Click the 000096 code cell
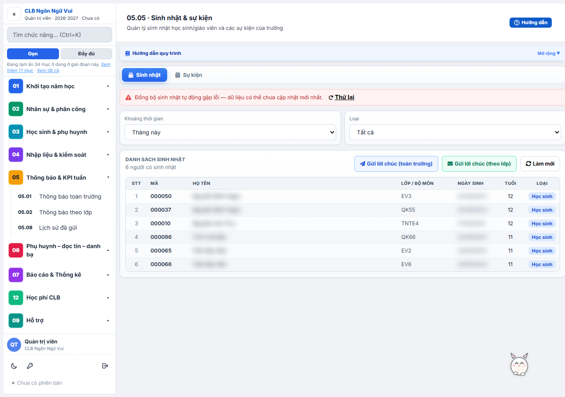The image size is (565, 397). click(x=161, y=237)
